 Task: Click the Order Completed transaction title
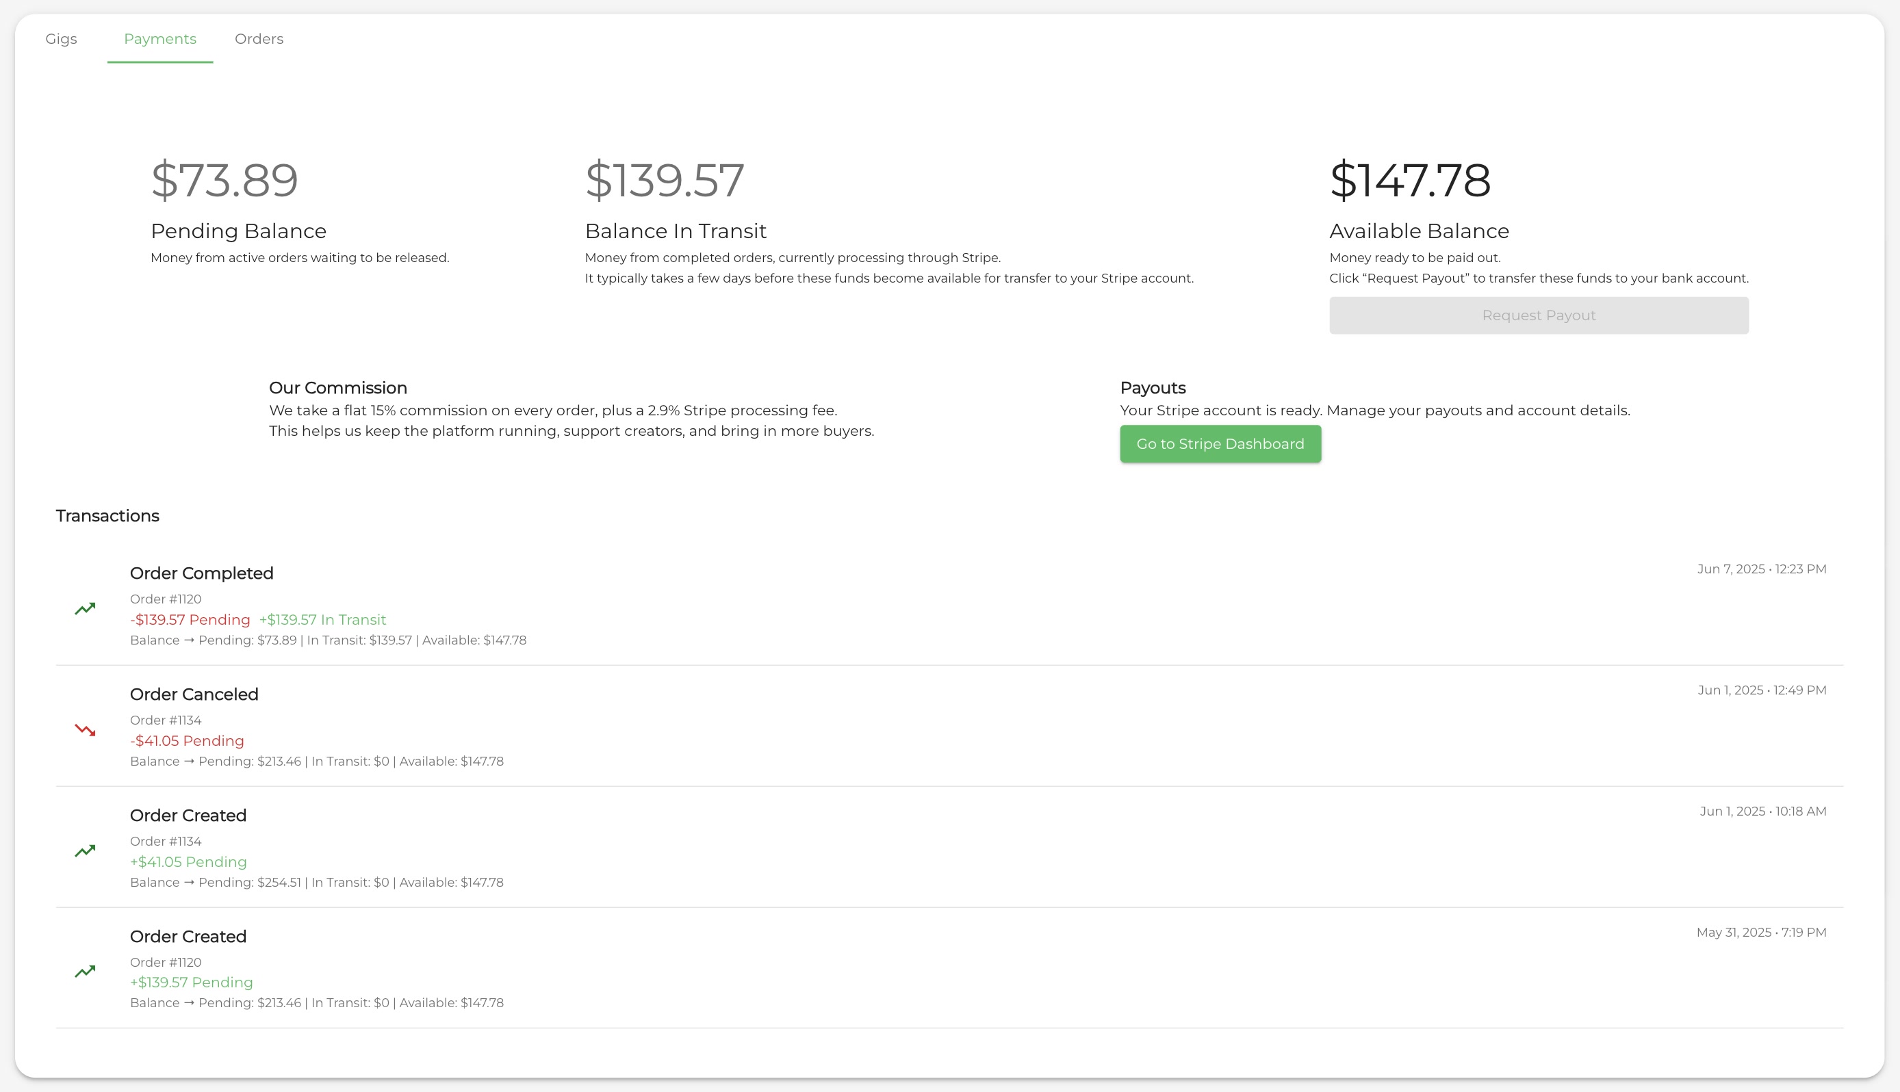tap(201, 573)
